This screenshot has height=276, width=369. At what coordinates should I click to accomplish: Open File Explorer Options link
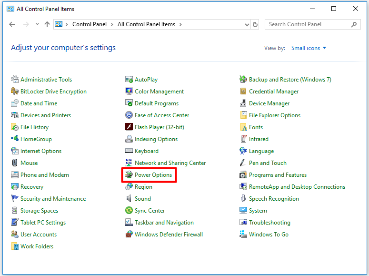coord(275,115)
